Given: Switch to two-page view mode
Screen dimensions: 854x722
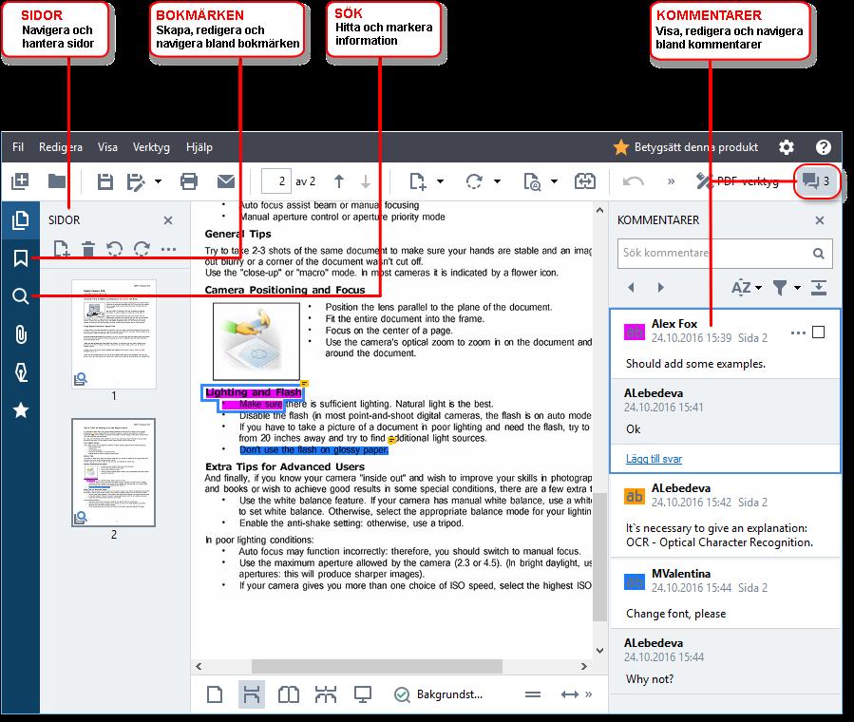Looking at the screenshot, I should click(288, 694).
